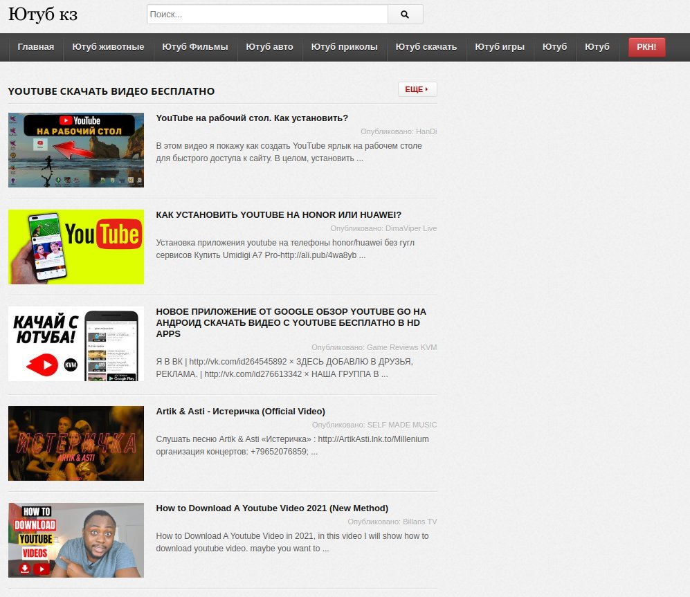Expand more videos with ЕЩЕ button
Screen dimensions: 690x597
(417, 89)
